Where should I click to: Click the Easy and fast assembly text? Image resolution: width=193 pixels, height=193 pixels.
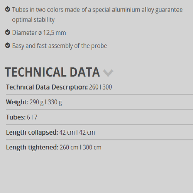pyautogui.click(x=59, y=46)
